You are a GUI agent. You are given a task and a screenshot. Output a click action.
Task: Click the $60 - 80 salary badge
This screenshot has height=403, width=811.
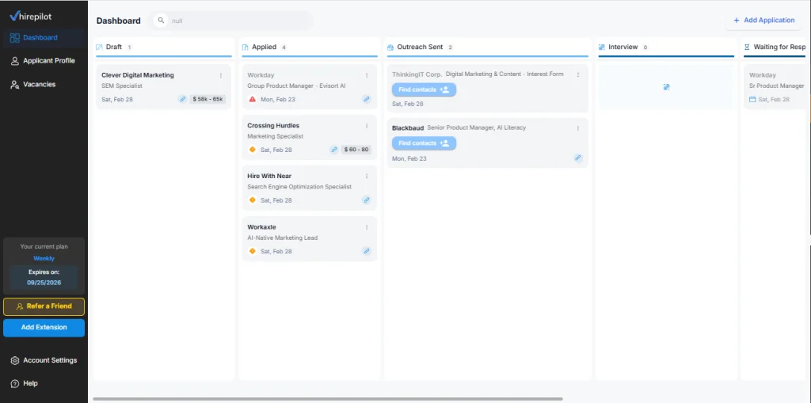tap(356, 150)
